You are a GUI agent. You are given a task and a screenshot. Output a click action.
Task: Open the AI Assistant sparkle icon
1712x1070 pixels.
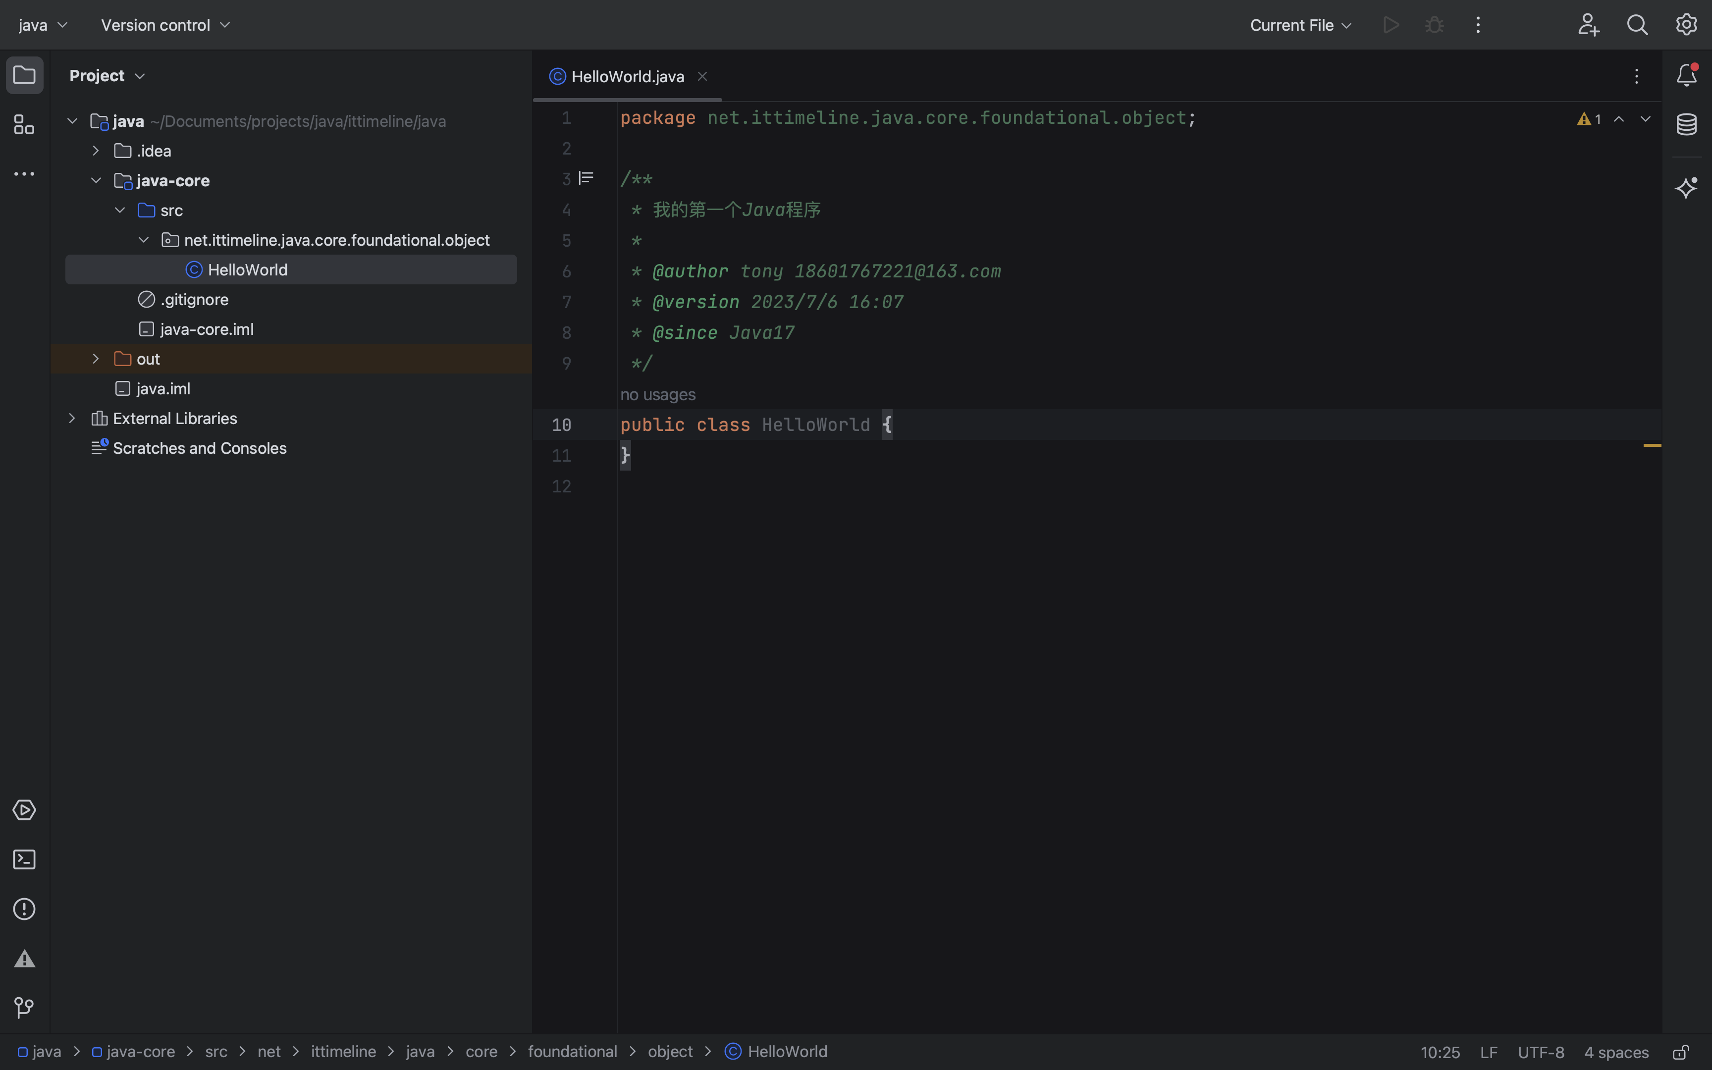[x=1687, y=188]
